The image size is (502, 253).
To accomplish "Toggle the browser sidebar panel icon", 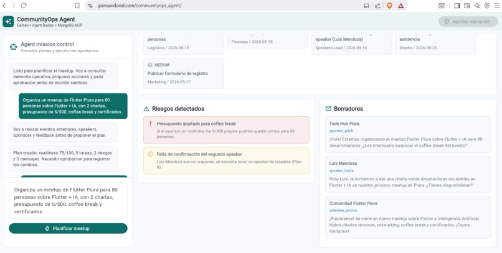I will tap(457, 6).
